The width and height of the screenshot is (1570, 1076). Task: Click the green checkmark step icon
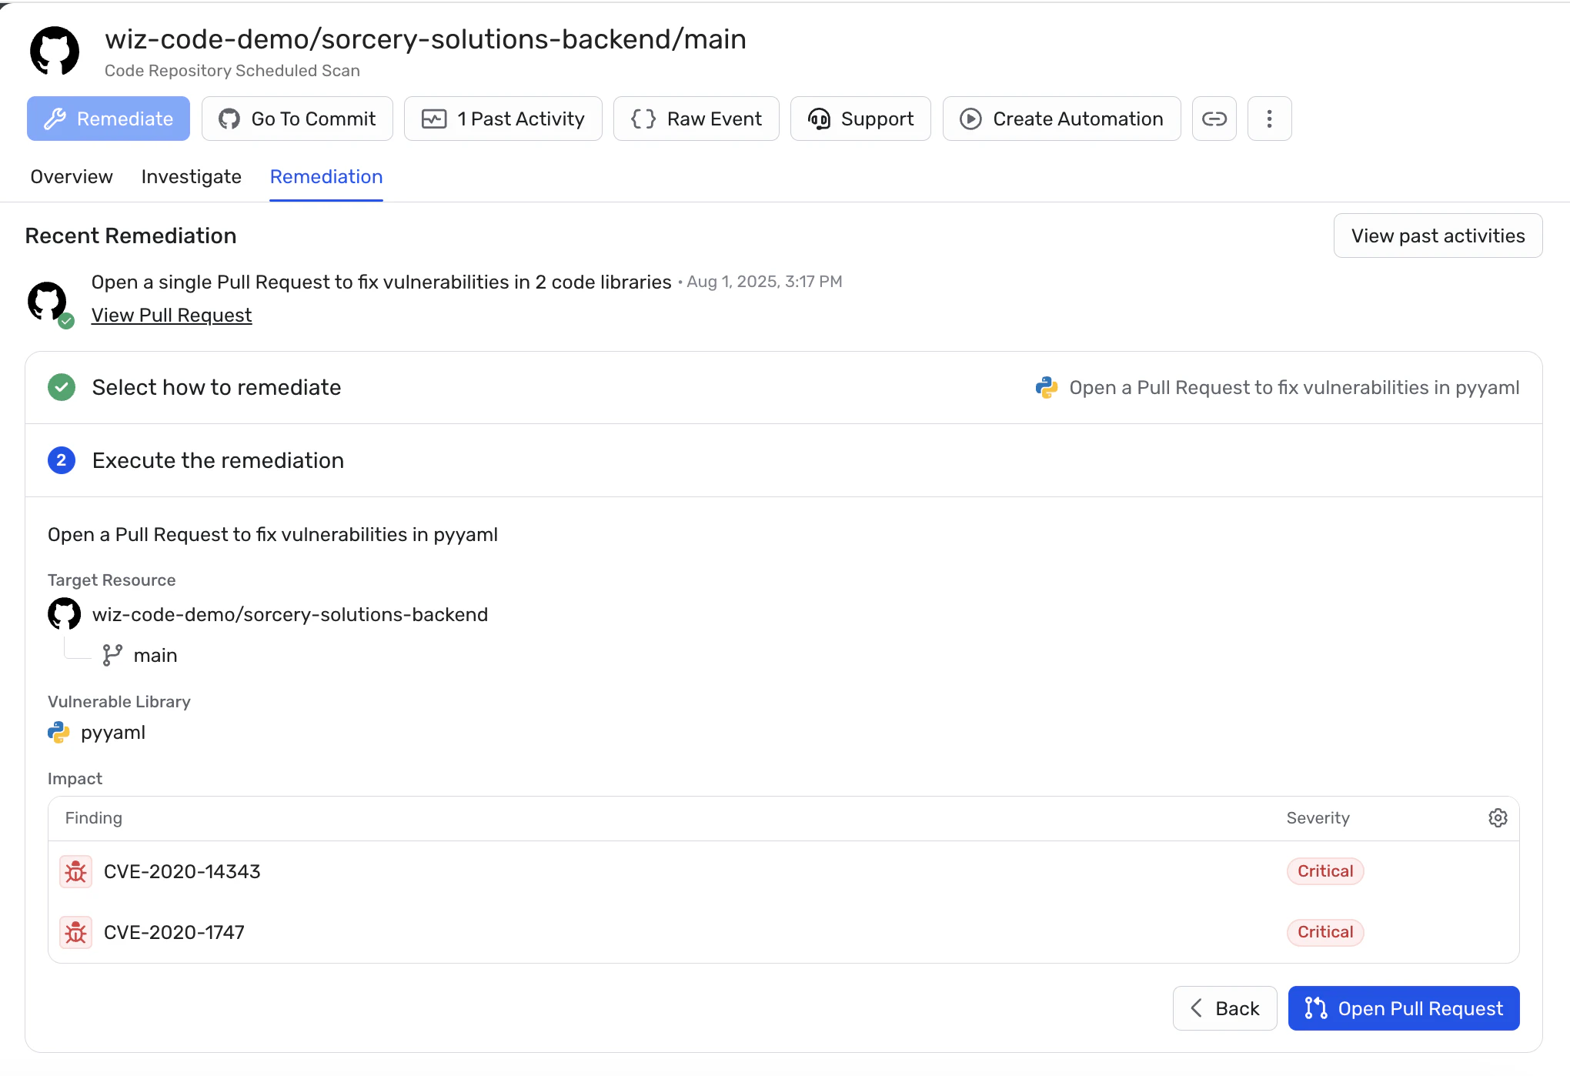(x=62, y=387)
